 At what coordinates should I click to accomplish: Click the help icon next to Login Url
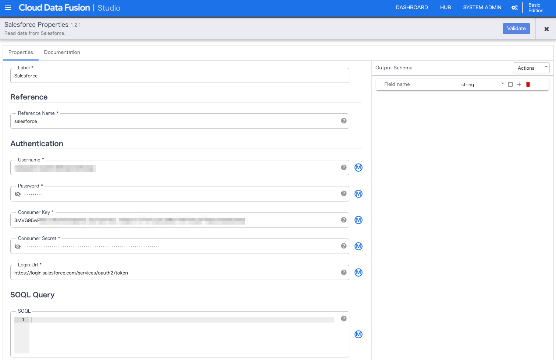(343, 272)
